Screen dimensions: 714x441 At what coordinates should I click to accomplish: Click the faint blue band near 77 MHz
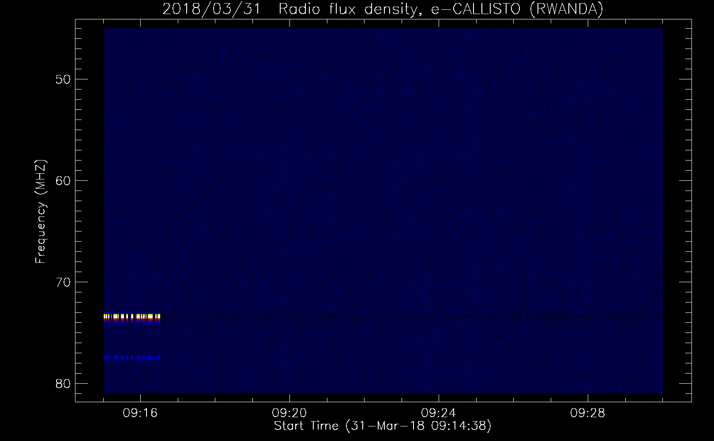[x=132, y=357]
